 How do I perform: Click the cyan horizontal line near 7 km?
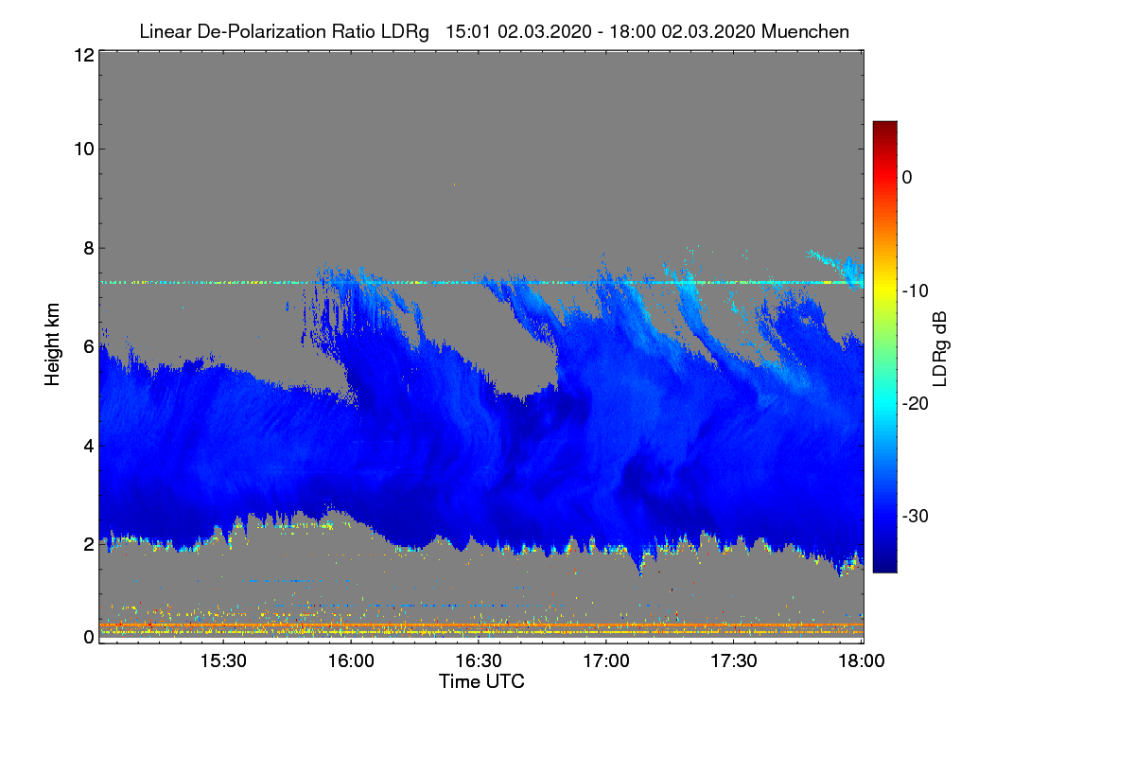(x=480, y=282)
